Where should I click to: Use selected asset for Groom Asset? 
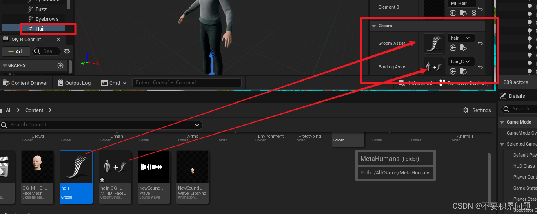point(453,48)
